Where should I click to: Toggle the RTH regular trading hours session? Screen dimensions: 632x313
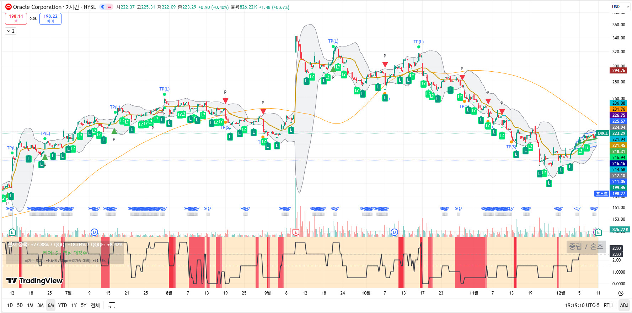pyautogui.click(x=608, y=305)
